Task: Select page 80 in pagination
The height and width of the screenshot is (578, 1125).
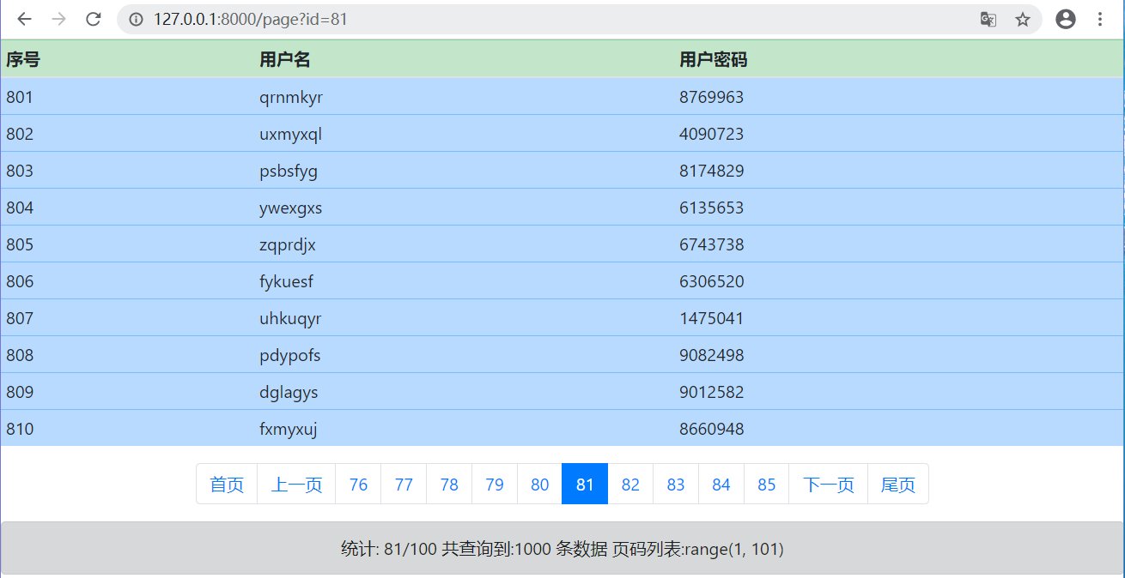Action: [539, 485]
